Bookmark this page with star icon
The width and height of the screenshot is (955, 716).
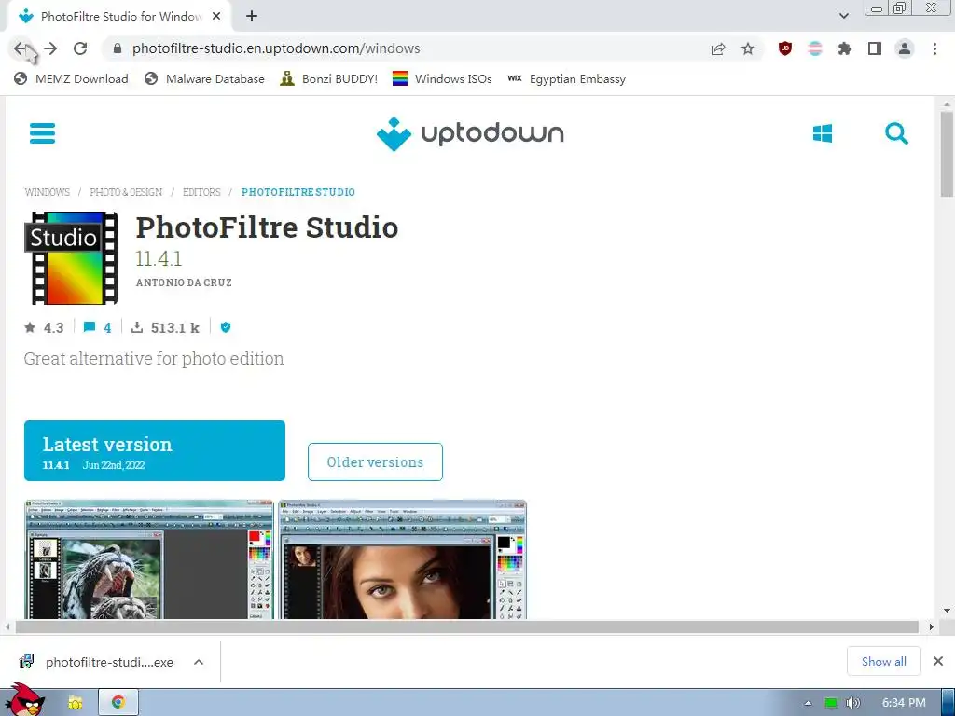click(x=748, y=48)
